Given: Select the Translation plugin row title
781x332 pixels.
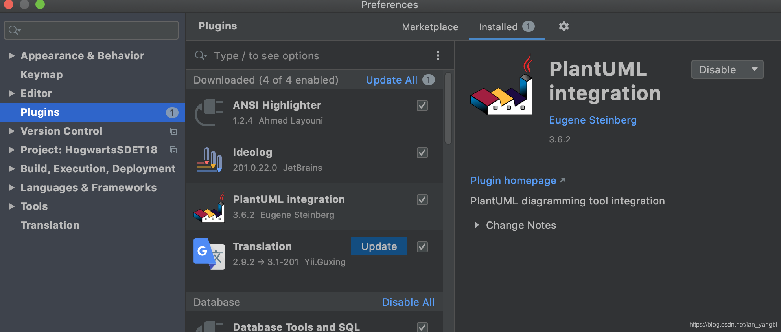Looking at the screenshot, I should point(262,246).
